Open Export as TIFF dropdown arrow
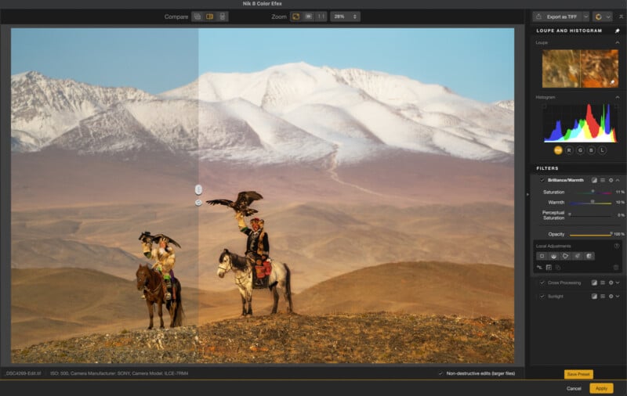The height and width of the screenshot is (396, 627). (x=585, y=16)
